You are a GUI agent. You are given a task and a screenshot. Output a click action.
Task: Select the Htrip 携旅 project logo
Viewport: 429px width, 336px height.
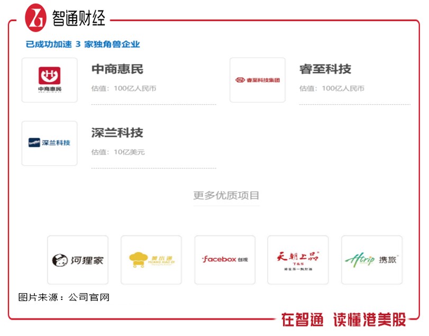(372, 260)
